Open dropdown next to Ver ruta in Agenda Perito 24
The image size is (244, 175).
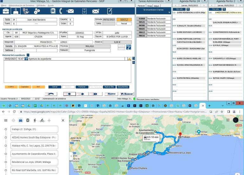pos(188,9)
